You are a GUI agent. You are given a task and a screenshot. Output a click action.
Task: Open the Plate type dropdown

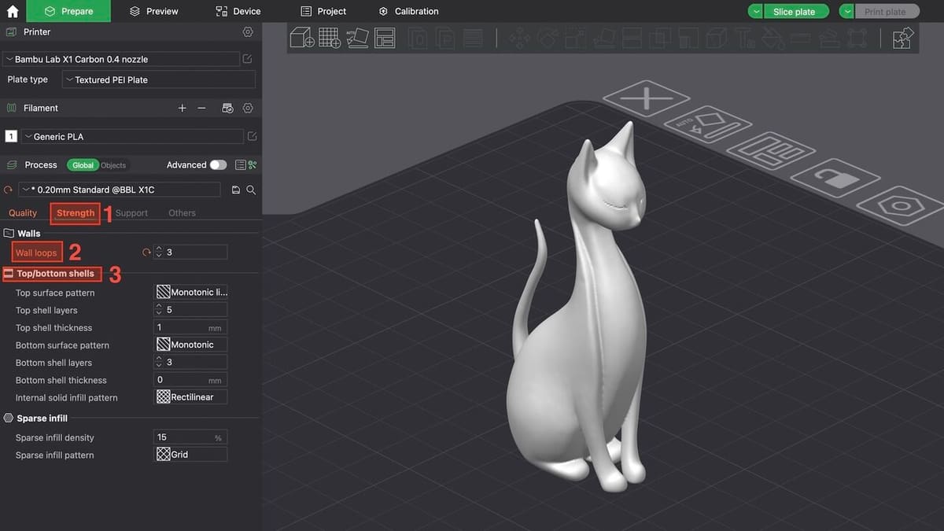tap(159, 79)
